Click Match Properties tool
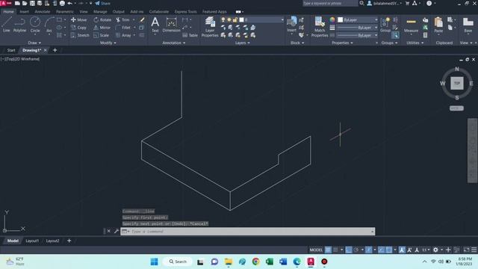This screenshot has height=269, width=478. [x=320, y=27]
